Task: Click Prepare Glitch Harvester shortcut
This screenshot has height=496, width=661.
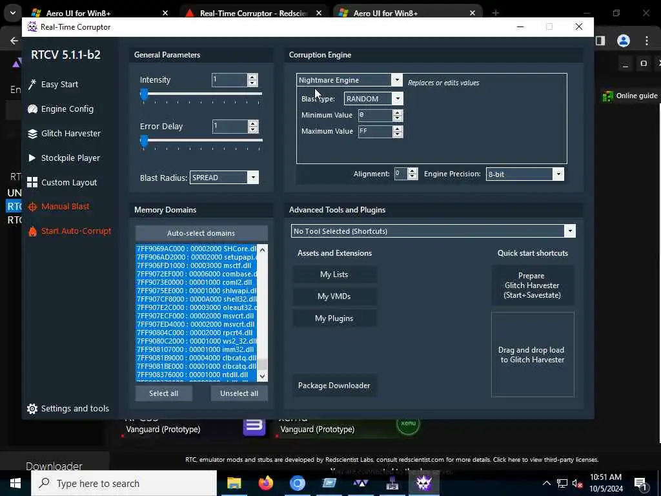Action: coord(533,285)
